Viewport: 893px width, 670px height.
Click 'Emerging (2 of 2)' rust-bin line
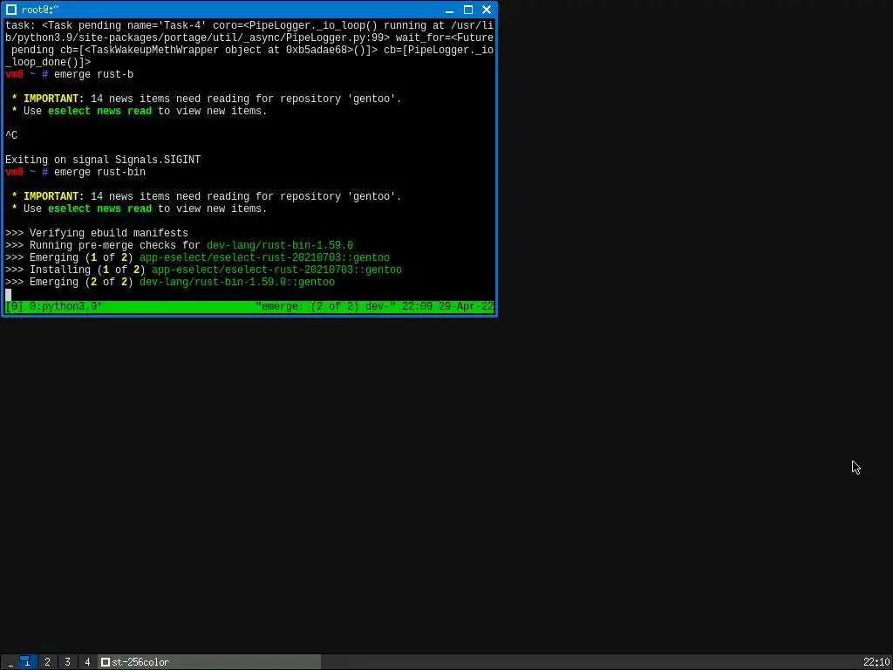pyautogui.click(x=170, y=282)
